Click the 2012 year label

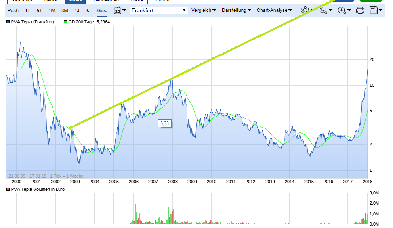pos(250,182)
